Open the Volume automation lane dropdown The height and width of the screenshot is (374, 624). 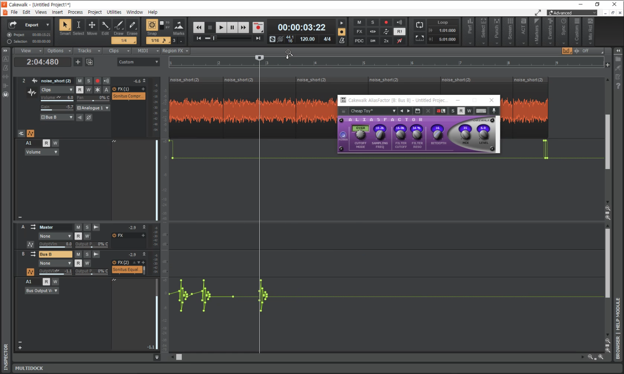pos(42,152)
